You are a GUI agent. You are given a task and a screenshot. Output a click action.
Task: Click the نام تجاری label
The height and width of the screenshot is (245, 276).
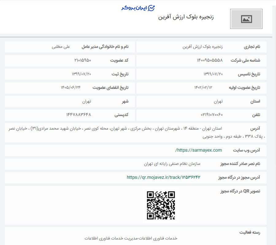point(252,47)
